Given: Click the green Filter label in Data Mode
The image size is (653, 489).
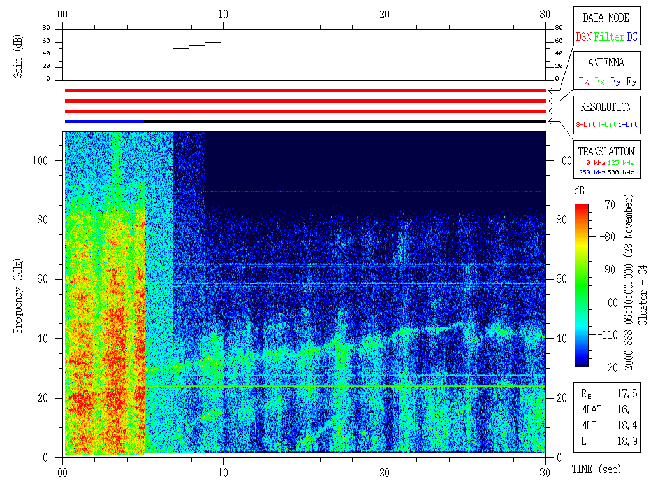Looking at the screenshot, I should pos(609,38).
